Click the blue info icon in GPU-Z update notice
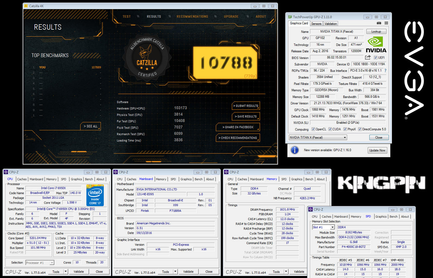 click(295, 150)
